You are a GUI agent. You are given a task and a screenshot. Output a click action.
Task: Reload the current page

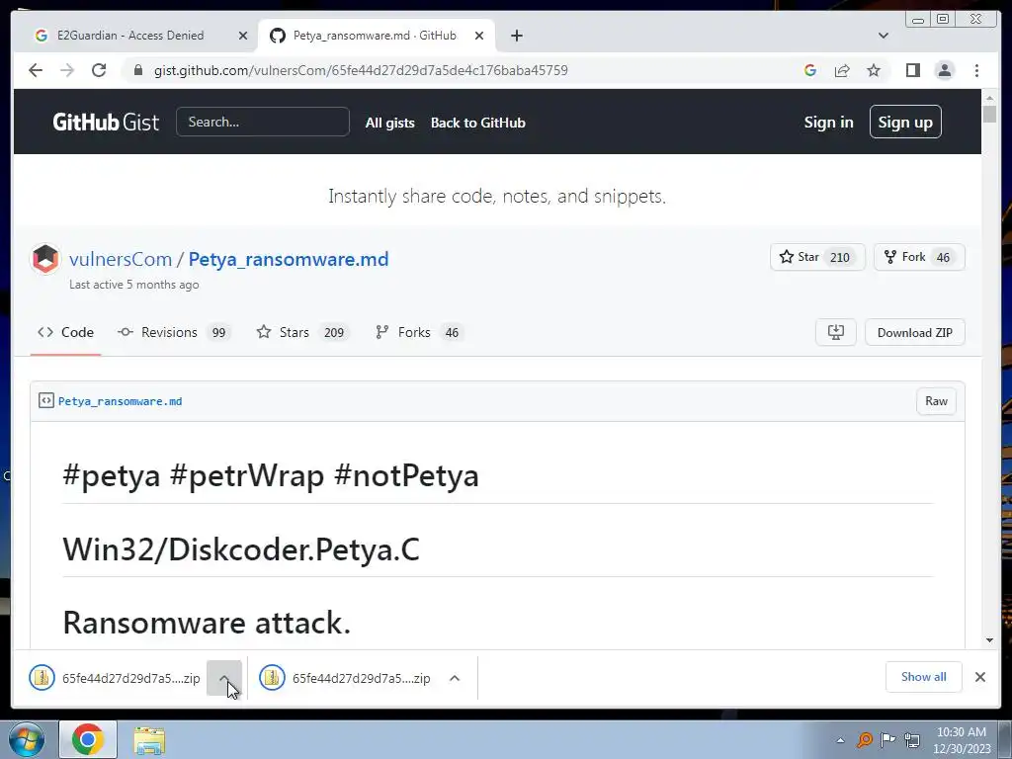(99, 70)
